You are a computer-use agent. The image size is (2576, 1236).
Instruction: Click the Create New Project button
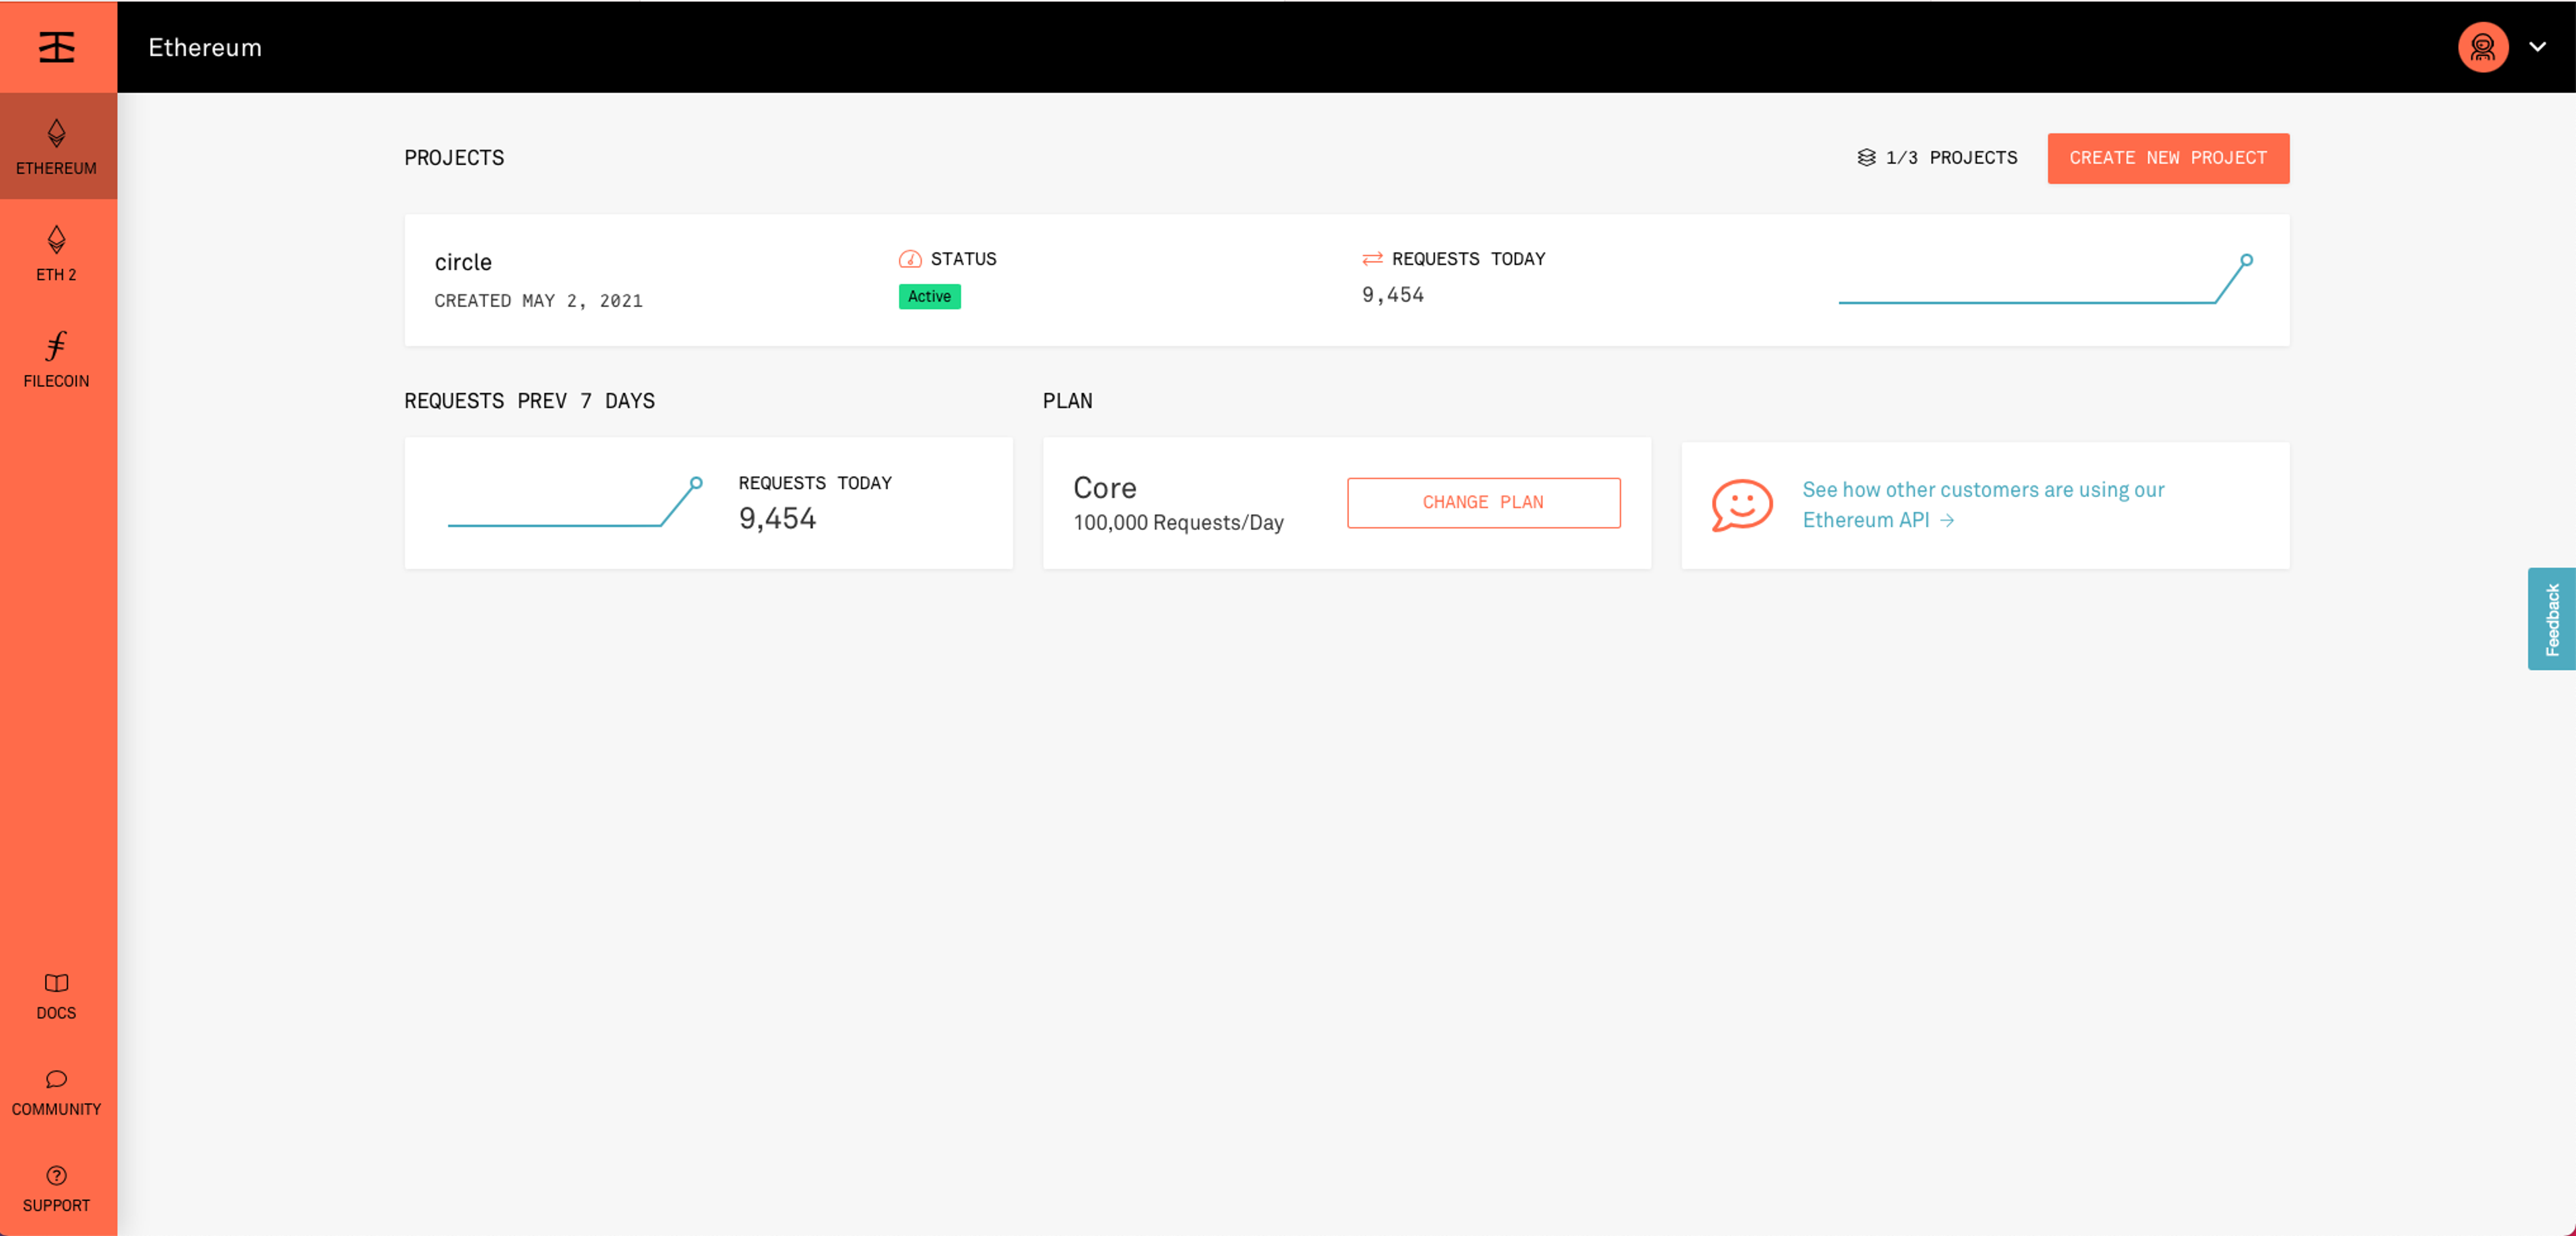click(x=2168, y=158)
